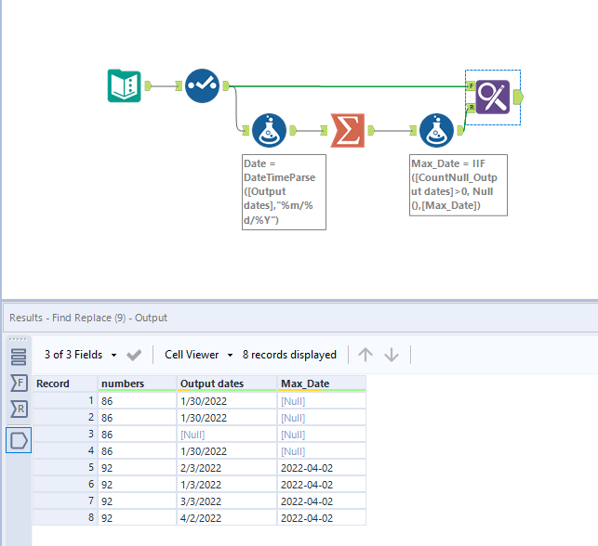
Task: Select the Null Max_Date cell in row 1
Action: (x=322, y=401)
